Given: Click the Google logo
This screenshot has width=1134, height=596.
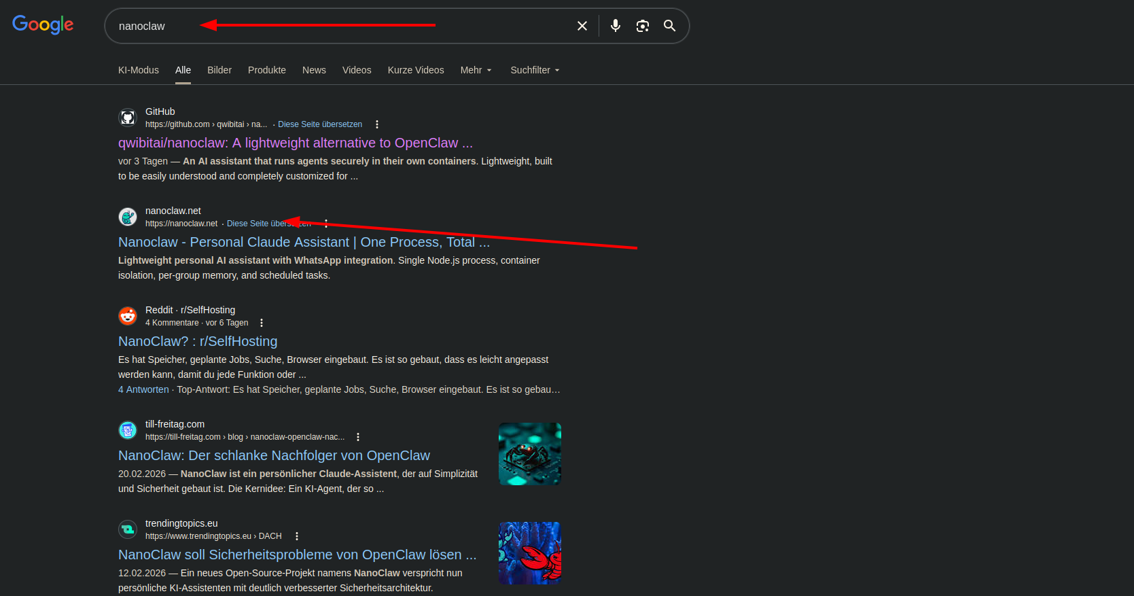Looking at the screenshot, I should [43, 24].
